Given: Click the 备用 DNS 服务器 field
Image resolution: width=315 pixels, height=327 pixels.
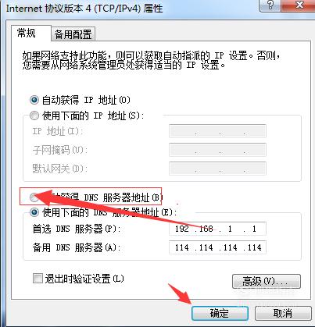Looking at the screenshot, I should 217,247.
